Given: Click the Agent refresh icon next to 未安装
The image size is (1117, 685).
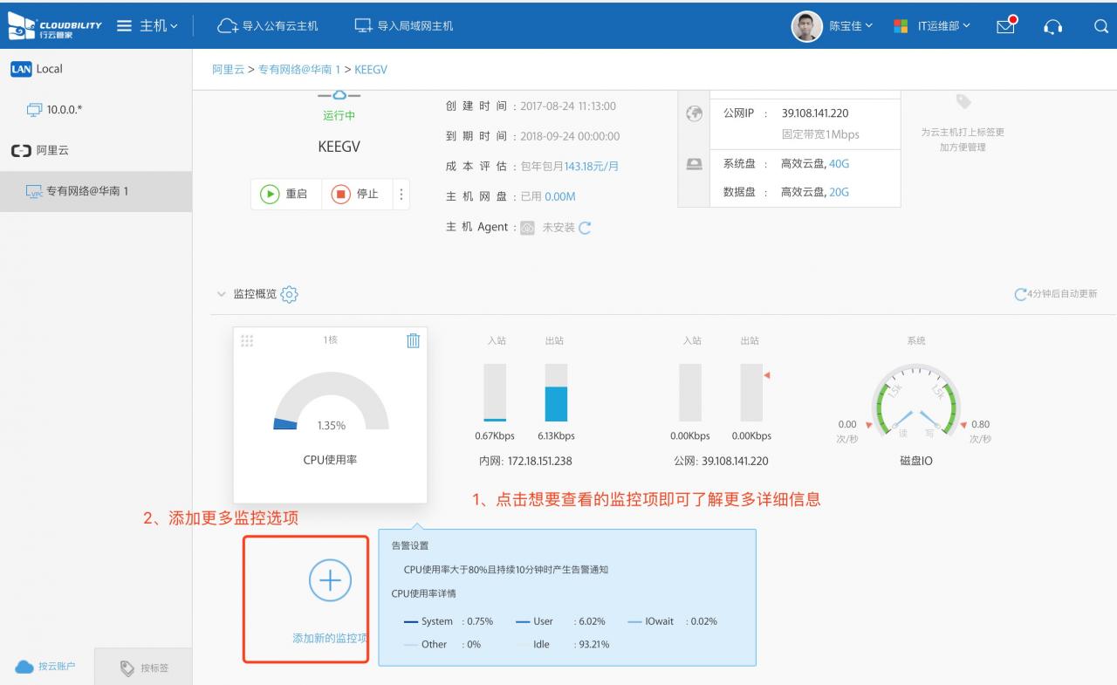Looking at the screenshot, I should coord(585,228).
